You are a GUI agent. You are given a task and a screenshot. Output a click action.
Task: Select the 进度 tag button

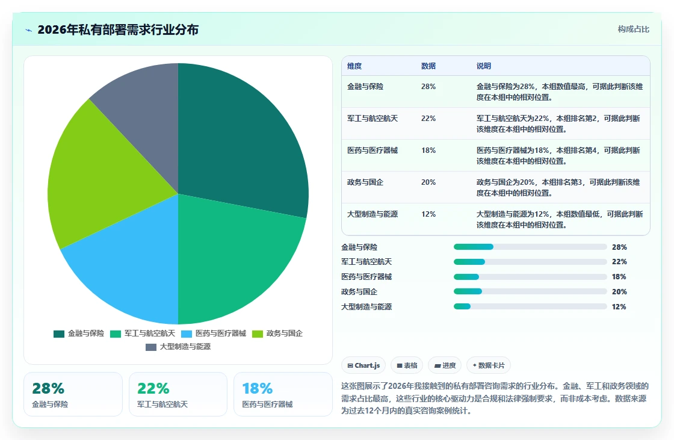(445, 365)
